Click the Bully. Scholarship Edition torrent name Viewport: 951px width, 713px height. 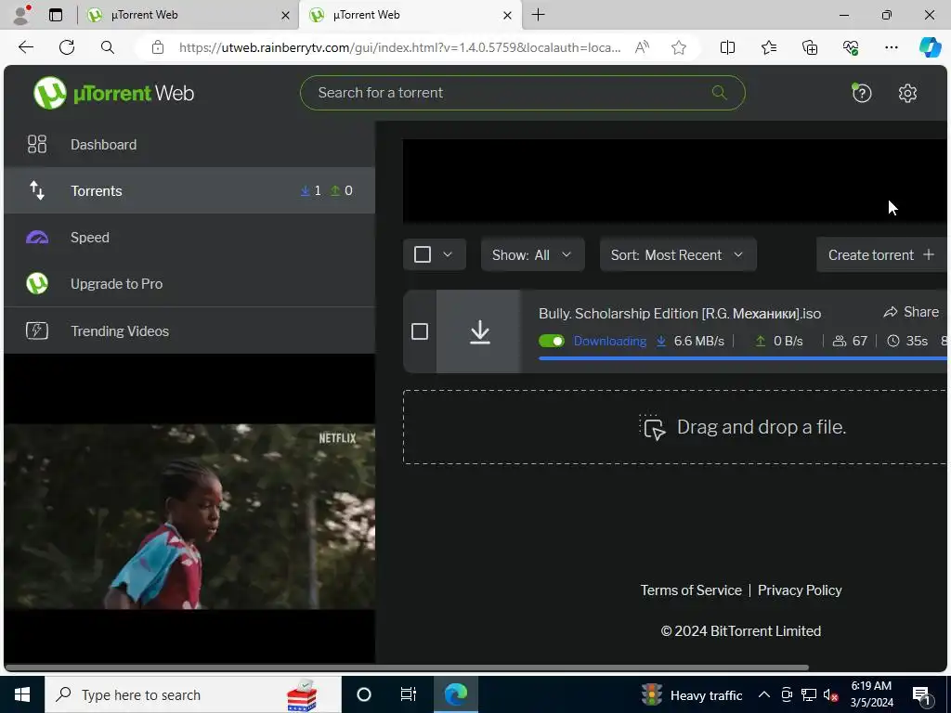point(679,314)
